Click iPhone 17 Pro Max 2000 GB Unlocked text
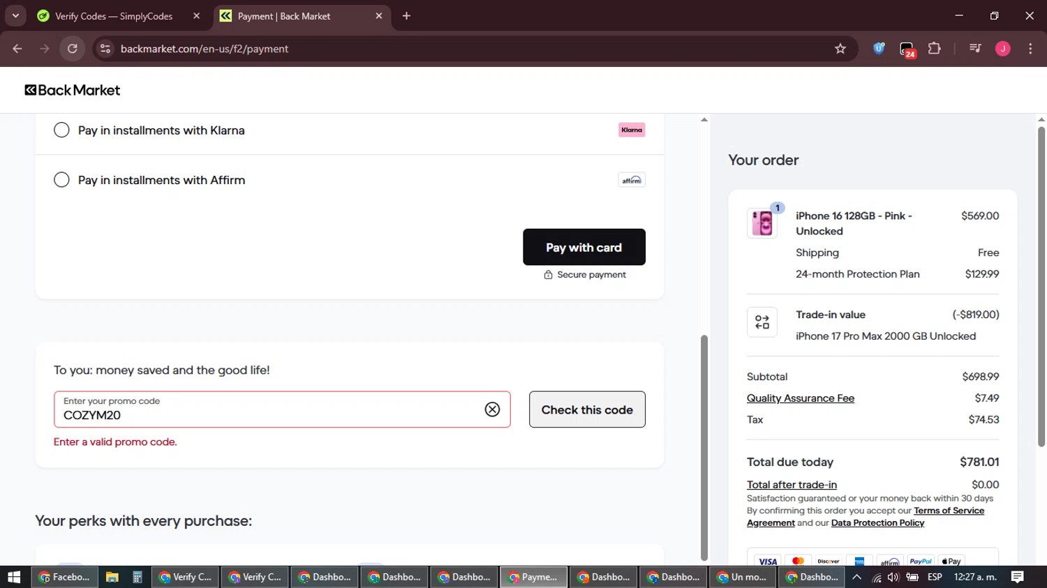This screenshot has width=1047, height=588. [x=886, y=336]
